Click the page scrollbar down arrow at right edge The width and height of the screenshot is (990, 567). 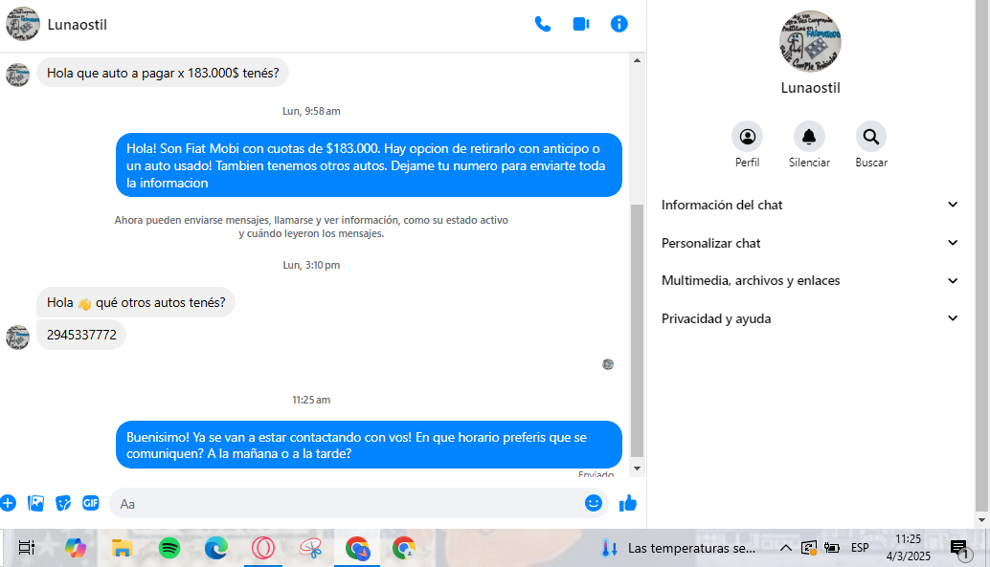(x=981, y=520)
